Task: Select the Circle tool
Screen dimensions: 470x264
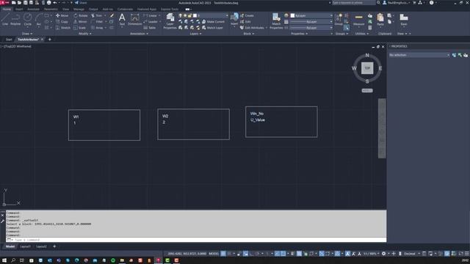Action: tap(28, 20)
